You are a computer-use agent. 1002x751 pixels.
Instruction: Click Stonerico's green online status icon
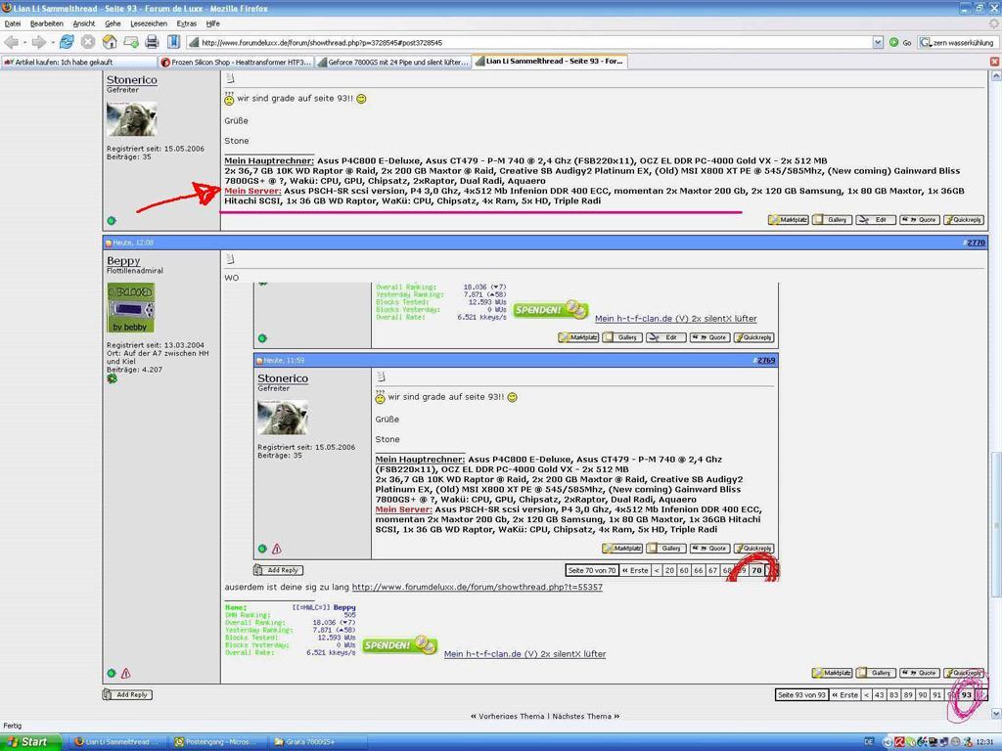pyautogui.click(x=112, y=221)
